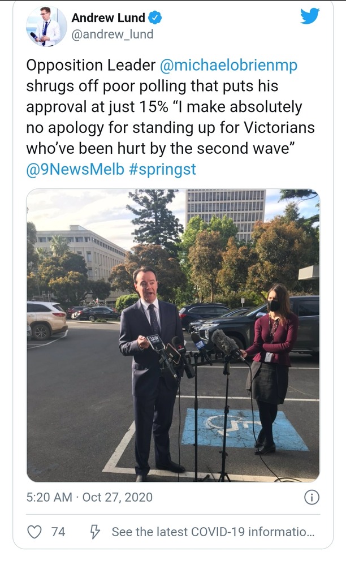The height and width of the screenshot is (565, 346).
Task: Click the blue verified badge
Action: [x=155, y=18]
